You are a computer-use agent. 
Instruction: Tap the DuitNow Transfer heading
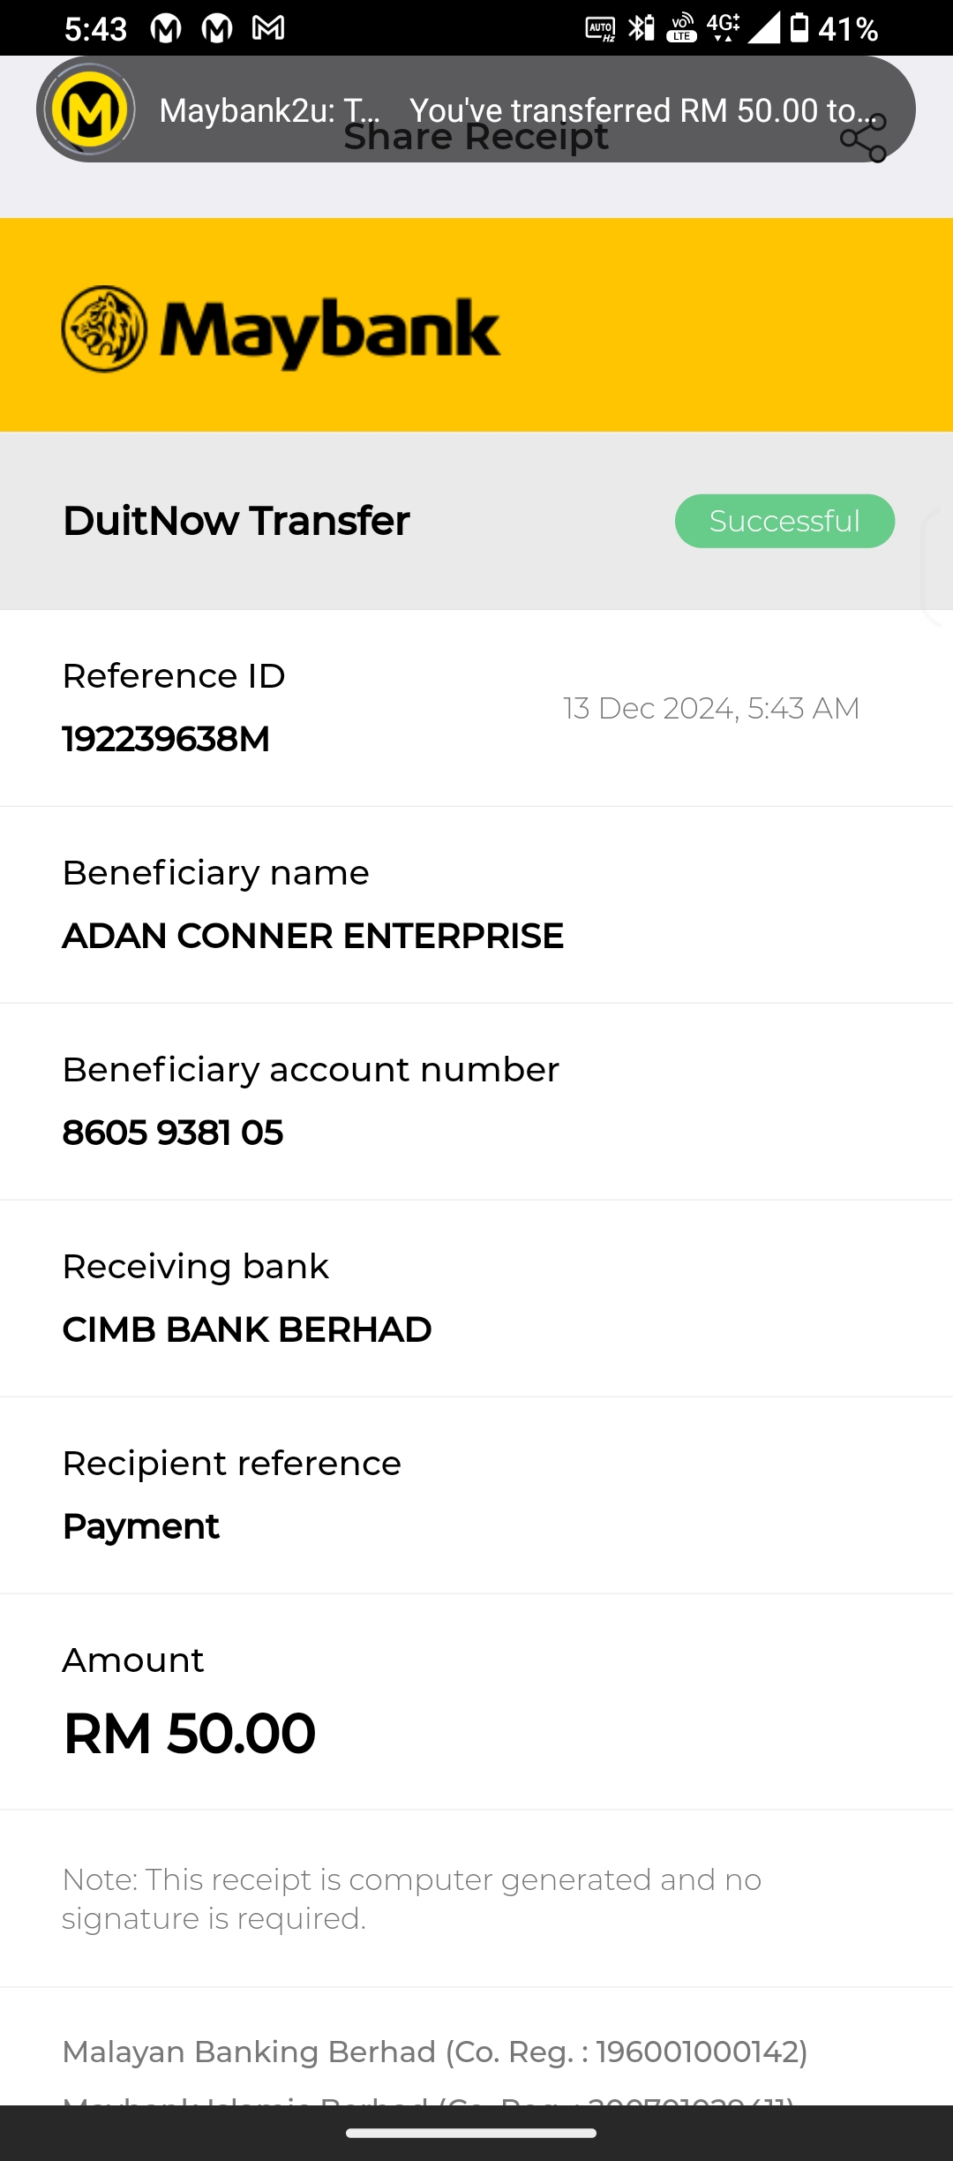236,521
